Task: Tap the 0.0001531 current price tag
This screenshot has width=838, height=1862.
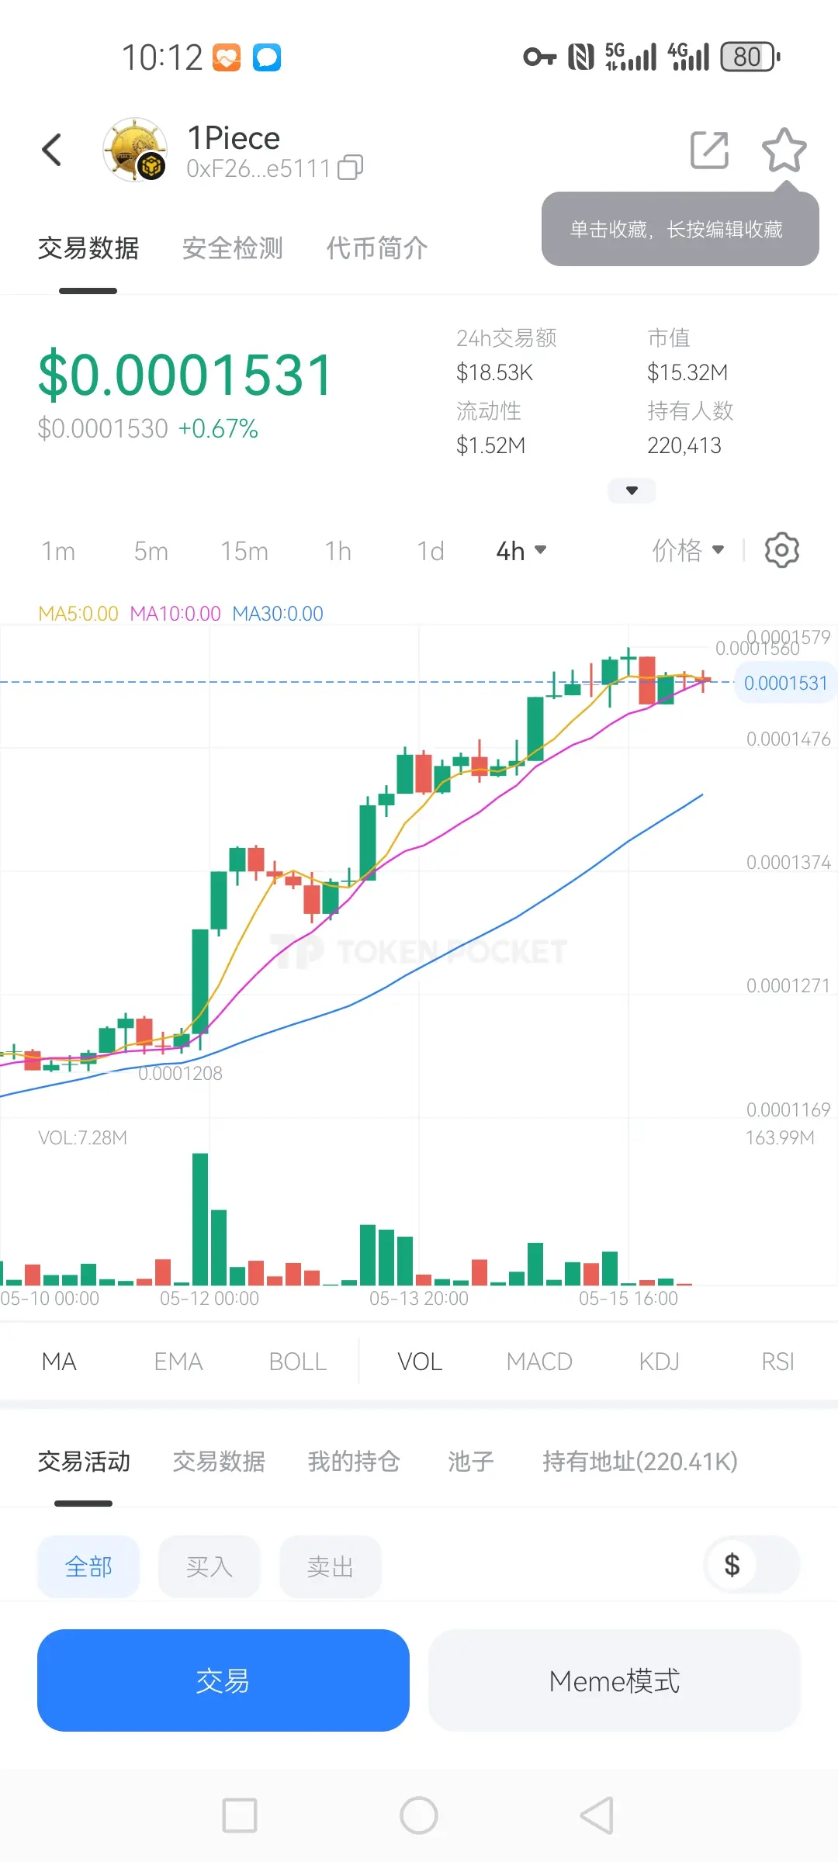Action: pos(785,683)
